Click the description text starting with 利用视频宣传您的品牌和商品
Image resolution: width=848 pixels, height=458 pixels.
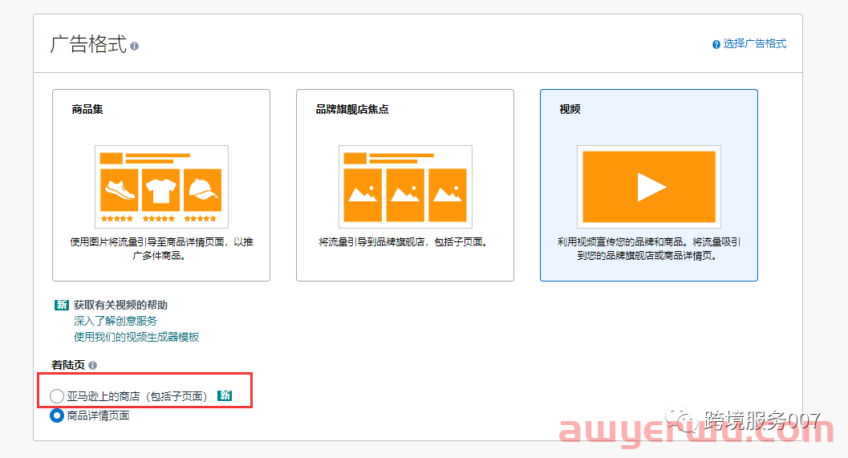pyautogui.click(x=649, y=249)
